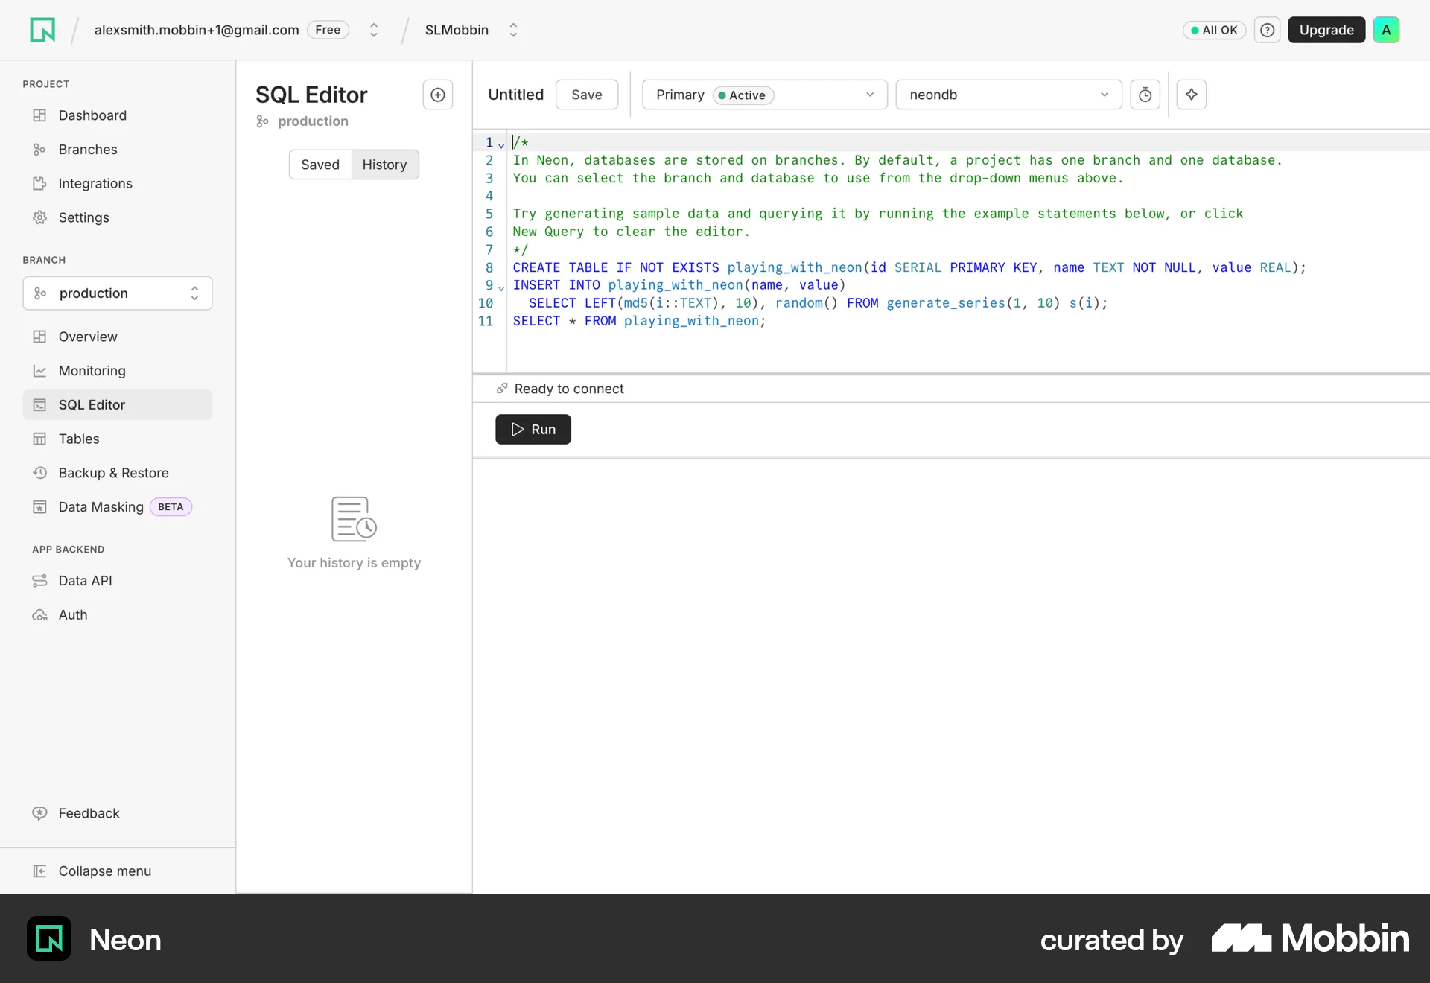Open the help question mark icon
The image size is (1430, 983).
tap(1267, 30)
